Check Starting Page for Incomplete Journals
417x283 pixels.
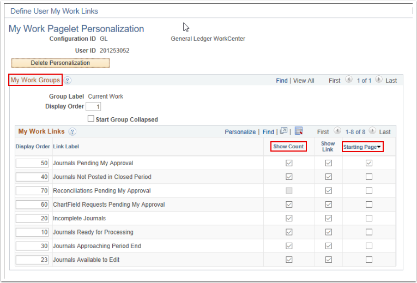pos(368,218)
